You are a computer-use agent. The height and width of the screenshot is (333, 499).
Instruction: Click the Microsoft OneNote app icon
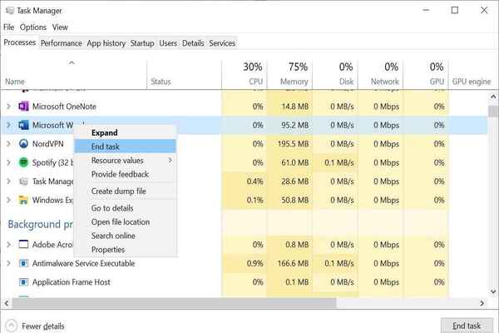tap(23, 107)
